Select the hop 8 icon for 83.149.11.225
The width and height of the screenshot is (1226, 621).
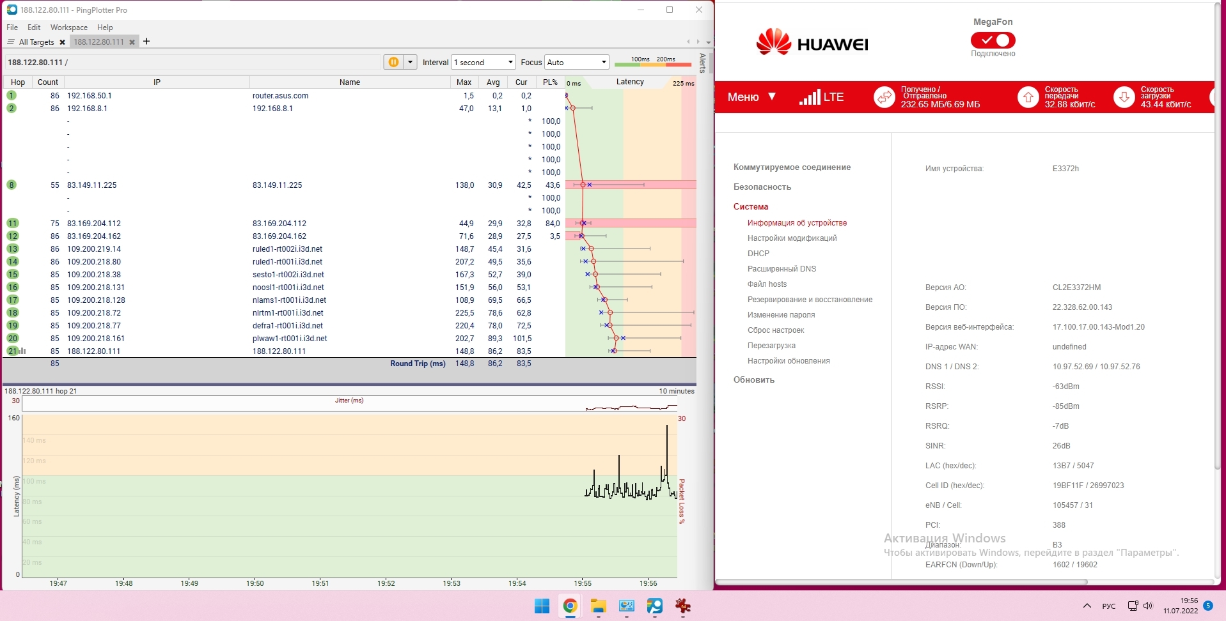point(12,185)
